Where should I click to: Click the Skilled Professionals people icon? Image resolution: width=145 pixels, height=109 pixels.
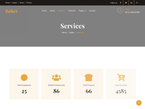(x=56, y=78)
